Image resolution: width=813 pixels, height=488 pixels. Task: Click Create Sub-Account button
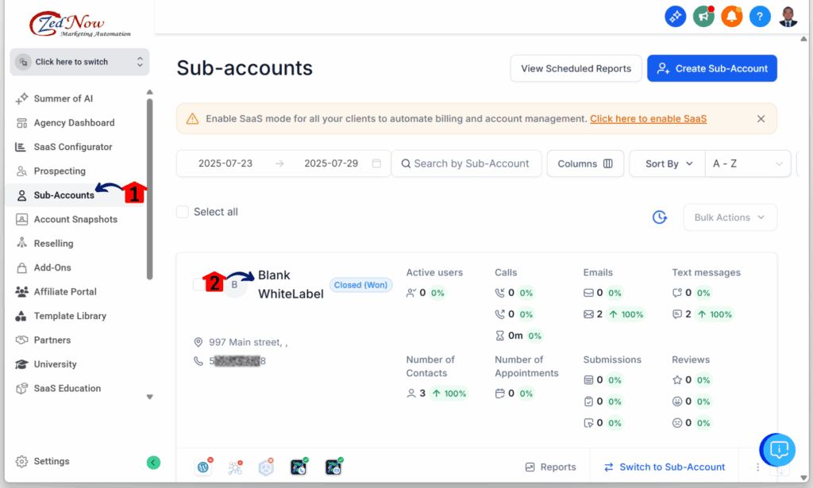pos(712,68)
